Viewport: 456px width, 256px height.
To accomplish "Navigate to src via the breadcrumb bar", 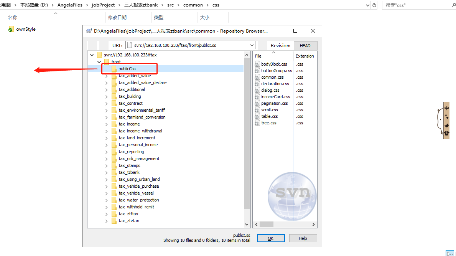I will 170,5.
